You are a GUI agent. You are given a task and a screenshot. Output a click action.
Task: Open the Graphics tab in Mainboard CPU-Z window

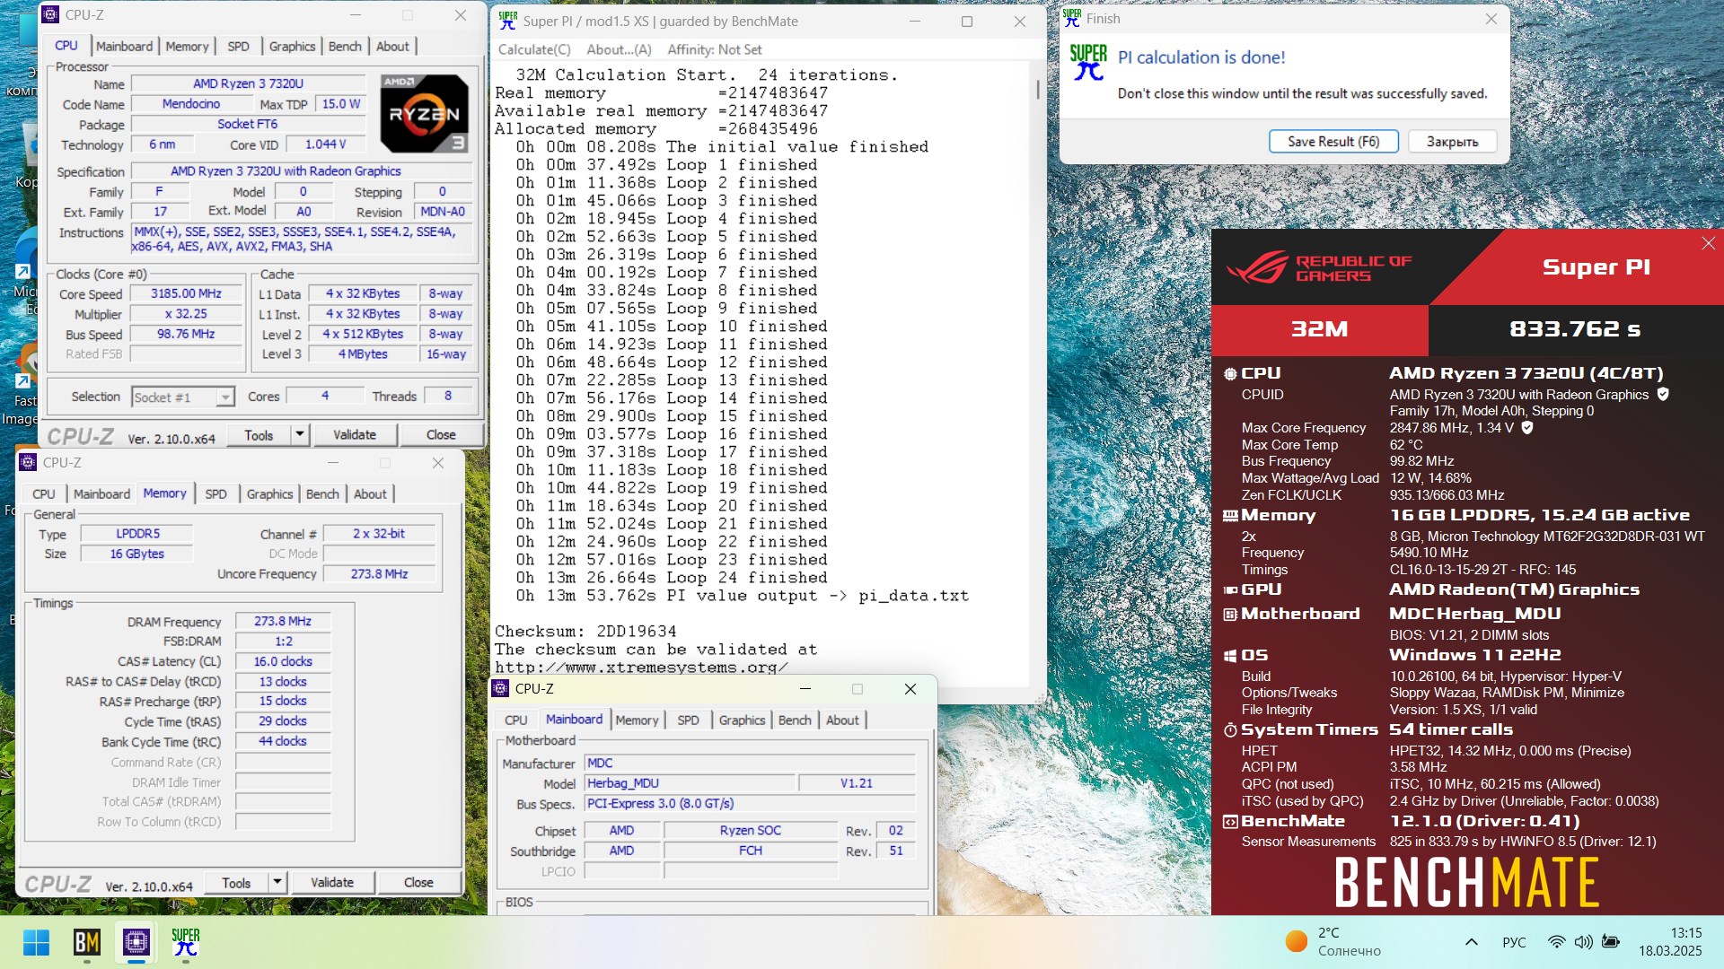[x=742, y=720]
